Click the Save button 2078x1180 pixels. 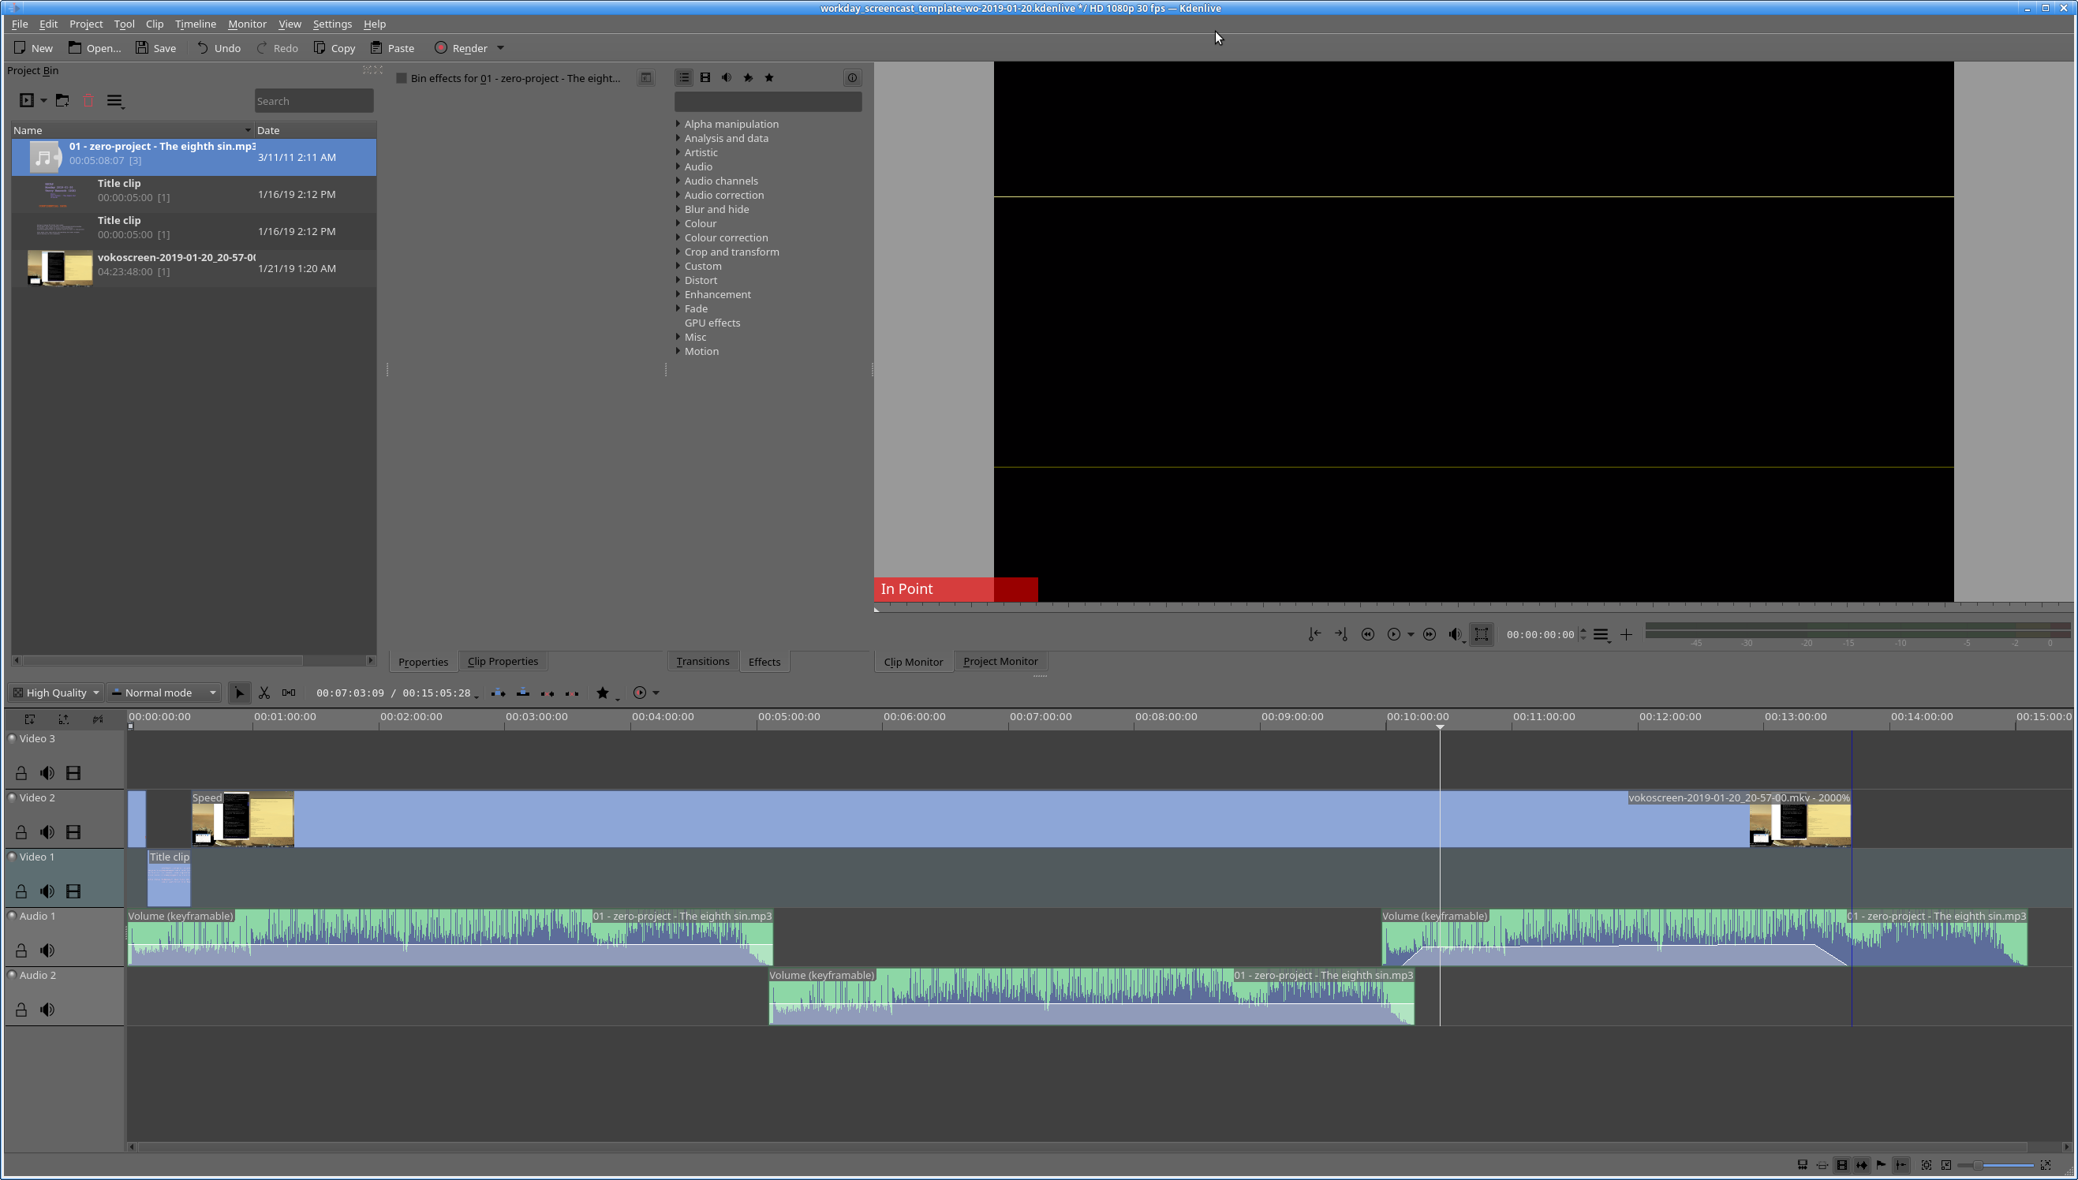(155, 48)
